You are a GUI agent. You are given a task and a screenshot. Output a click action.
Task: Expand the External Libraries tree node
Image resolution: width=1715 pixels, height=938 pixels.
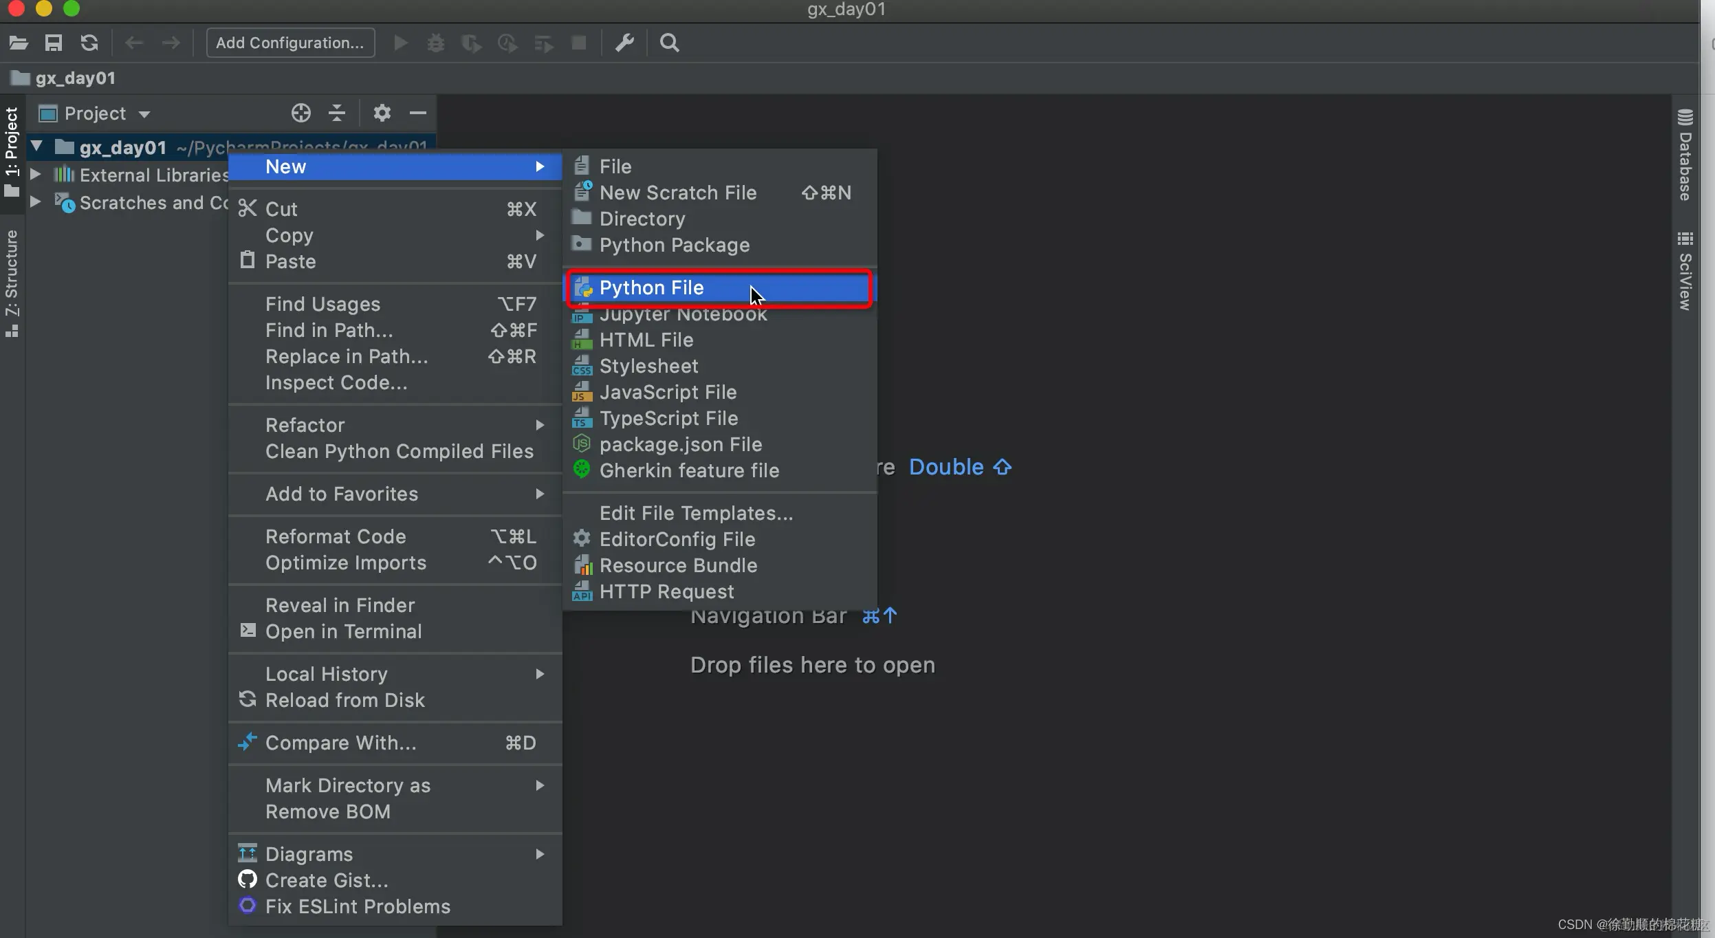tap(36, 175)
